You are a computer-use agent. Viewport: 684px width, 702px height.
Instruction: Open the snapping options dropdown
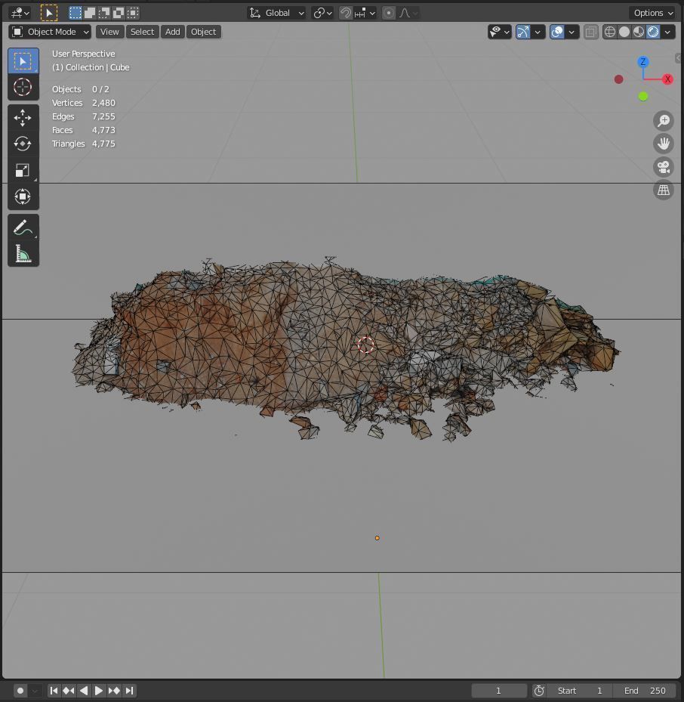pyautogui.click(x=365, y=13)
